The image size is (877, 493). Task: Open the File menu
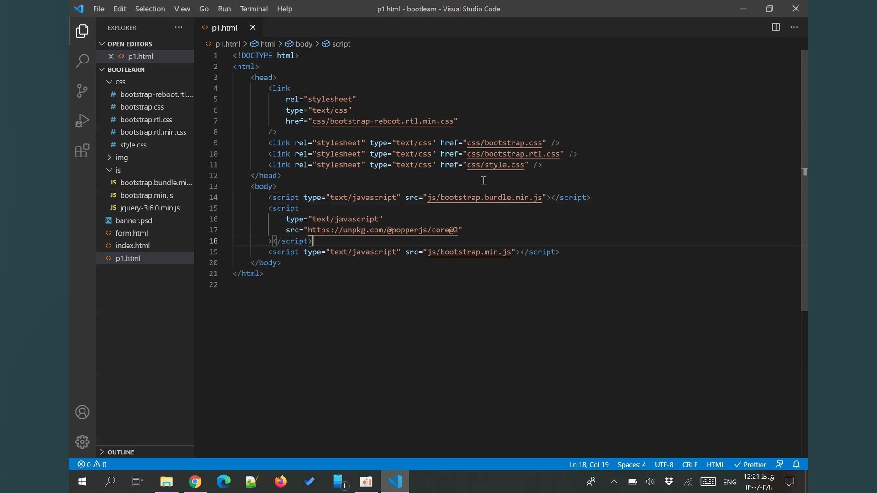click(x=99, y=9)
